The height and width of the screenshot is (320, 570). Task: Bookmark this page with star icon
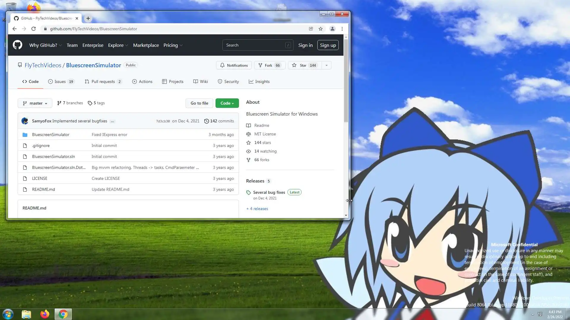click(x=321, y=29)
